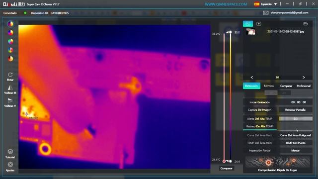Viewport: 318px width, 179px height.
Task: Select Curva Del Área Poligonal
Action: [295, 135]
